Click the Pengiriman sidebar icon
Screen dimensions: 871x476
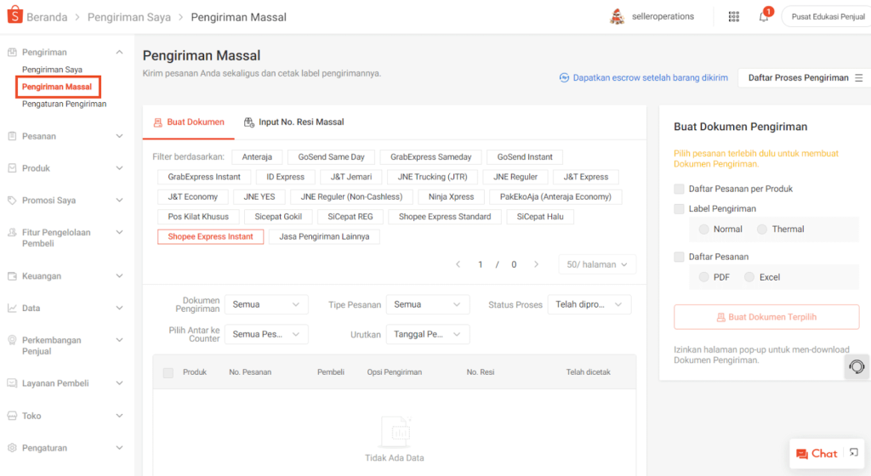click(x=12, y=52)
